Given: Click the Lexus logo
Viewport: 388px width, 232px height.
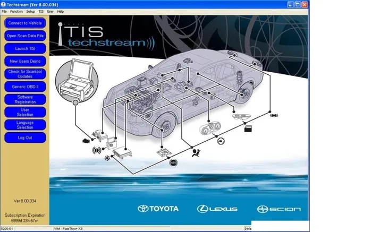Looking at the screenshot, I should tap(217, 209).
